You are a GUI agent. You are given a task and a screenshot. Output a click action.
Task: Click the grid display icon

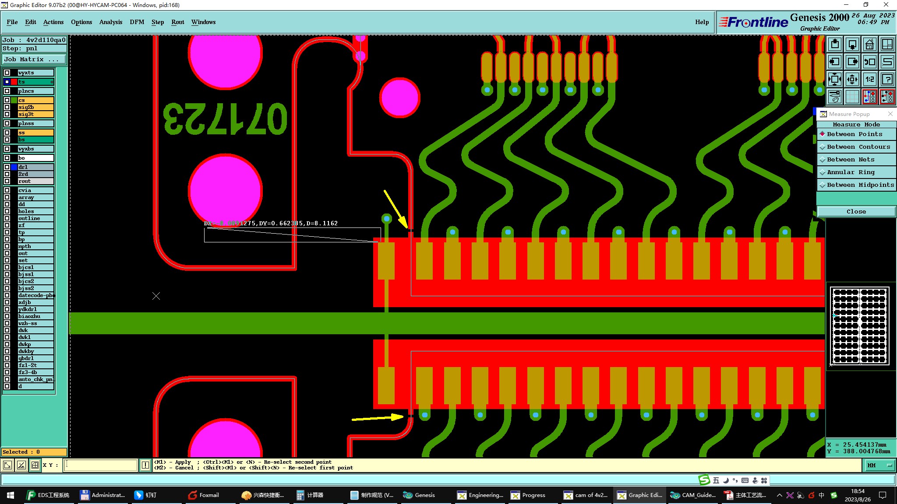pos(852,97)
